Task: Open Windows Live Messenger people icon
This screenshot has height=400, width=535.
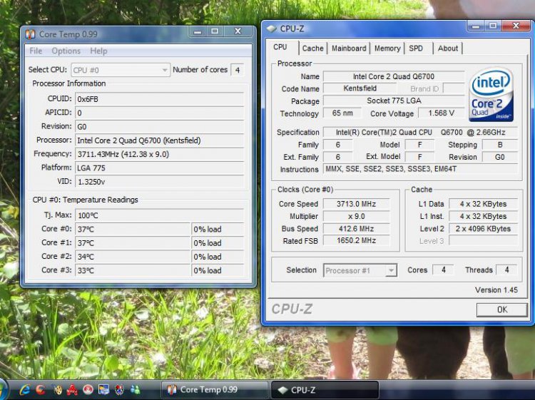Action: (136, 389)
